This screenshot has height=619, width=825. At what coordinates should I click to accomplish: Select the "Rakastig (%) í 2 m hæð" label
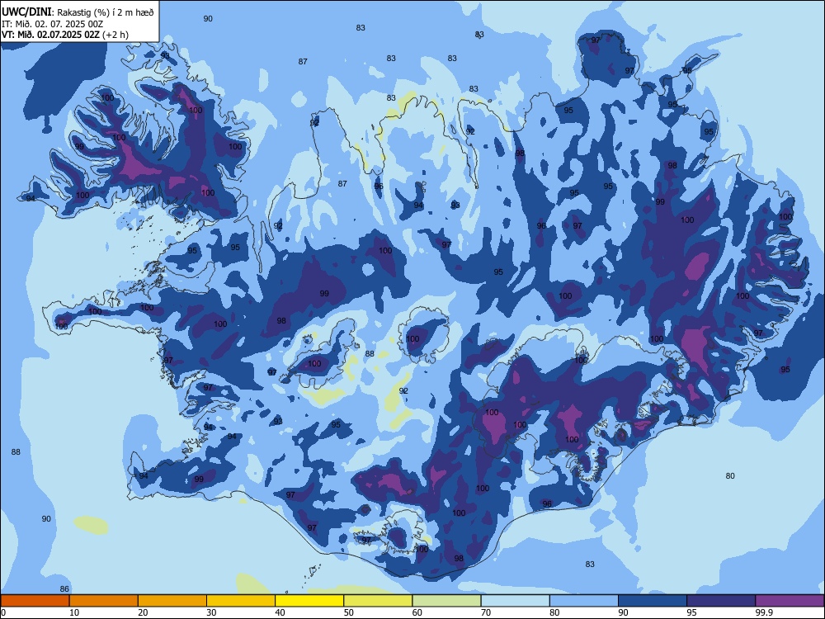pyautogui.click(x=106, y=12)
